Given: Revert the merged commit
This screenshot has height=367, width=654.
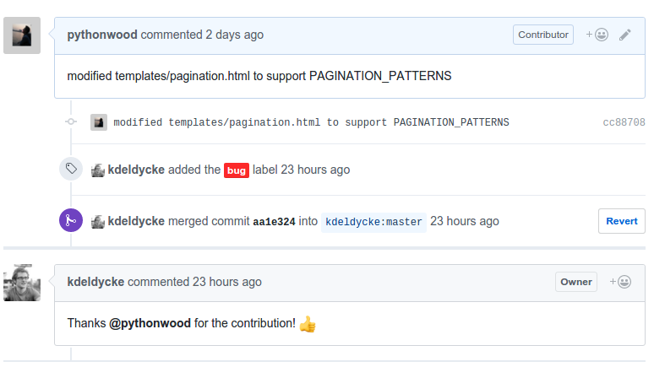Looking at the screenshot, I should (621, 221).
